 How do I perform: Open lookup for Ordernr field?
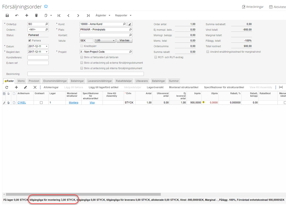click(x=47, y=29)
